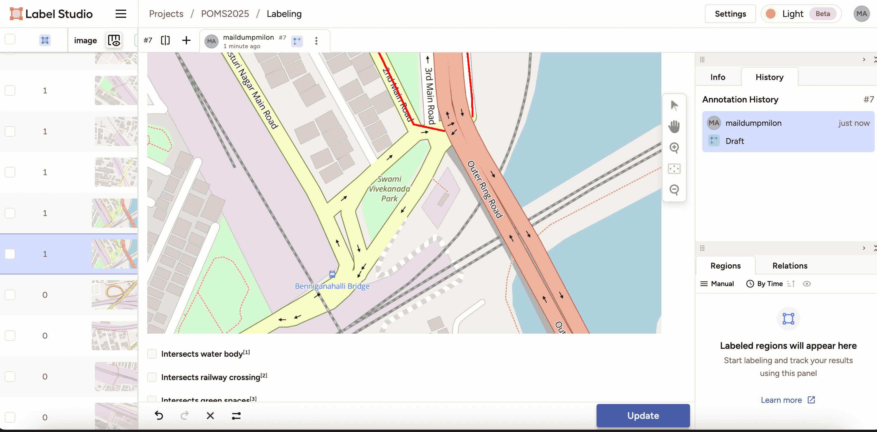Switch to the Relations tab
The width and height of the screenshot is (877, 432).
click(x=789, y=266)
